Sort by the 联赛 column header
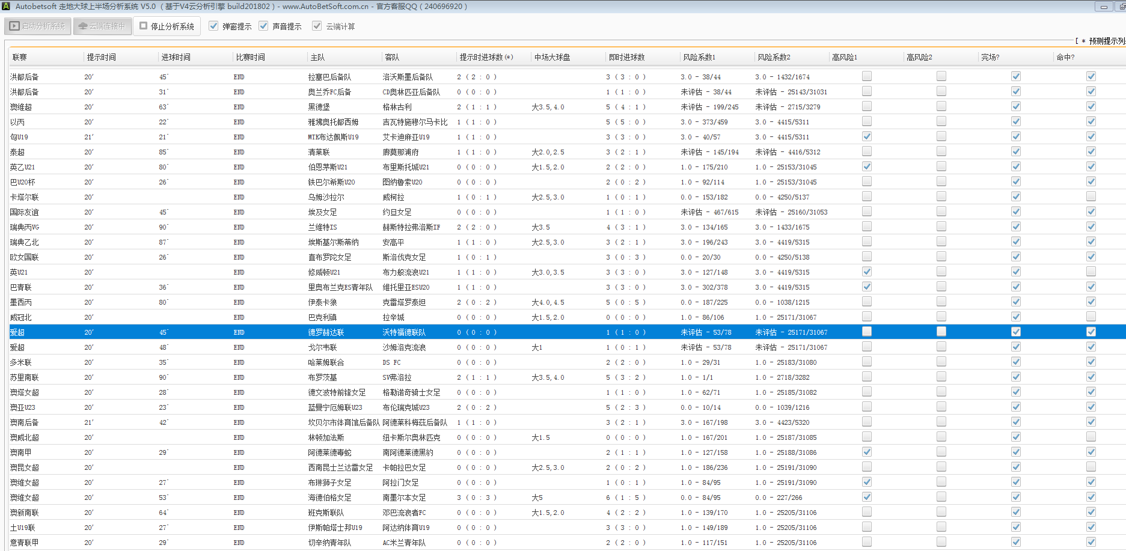The width and height of the screenshot is (1126, 551). tap(20, 57)
